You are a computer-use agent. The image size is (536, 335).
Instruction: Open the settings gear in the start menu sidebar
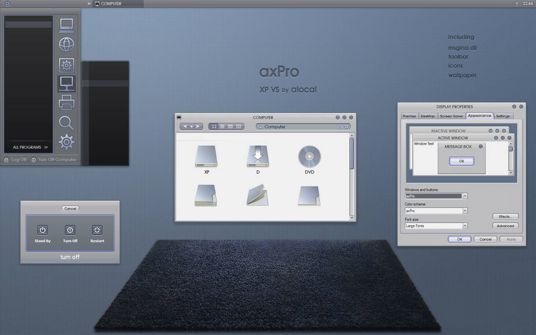[66, 142]
